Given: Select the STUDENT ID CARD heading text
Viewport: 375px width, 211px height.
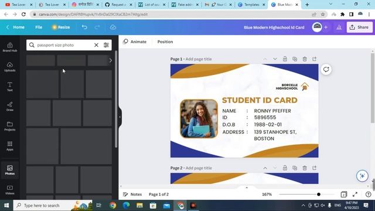Looking at the screenshot, I should (x=260, y=100).
